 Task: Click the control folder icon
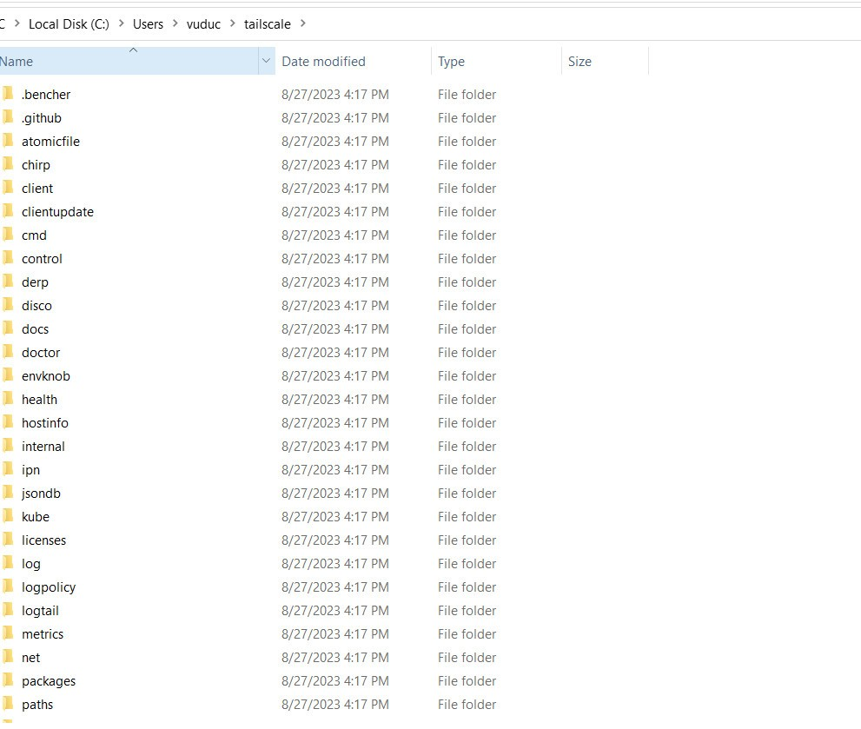(x=8, y=258)
